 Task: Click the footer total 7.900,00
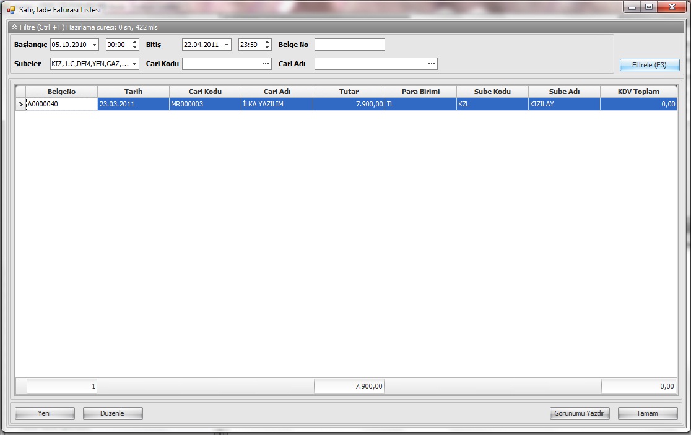(349, 386)
